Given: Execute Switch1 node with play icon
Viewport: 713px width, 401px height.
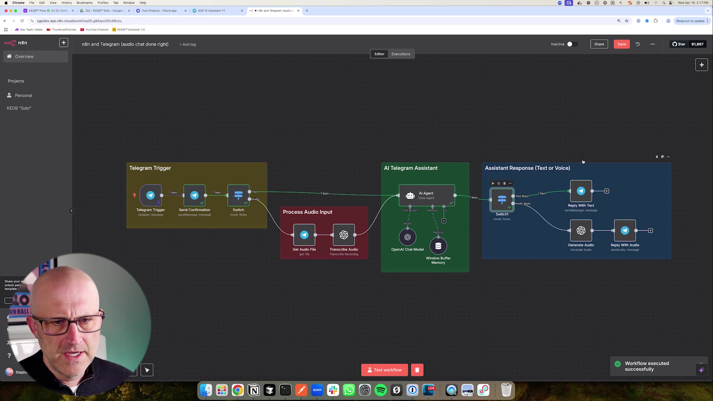Looking at the screenshot, I should click(493, 183).
